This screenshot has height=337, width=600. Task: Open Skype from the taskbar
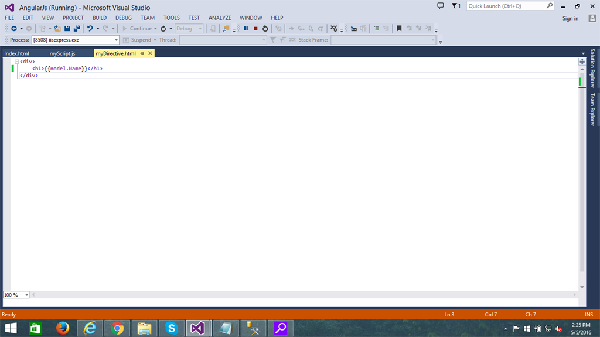172,328
